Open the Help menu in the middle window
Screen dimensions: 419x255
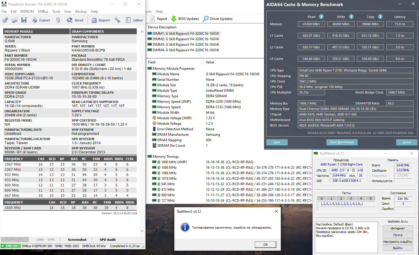[x=159, y=12]
